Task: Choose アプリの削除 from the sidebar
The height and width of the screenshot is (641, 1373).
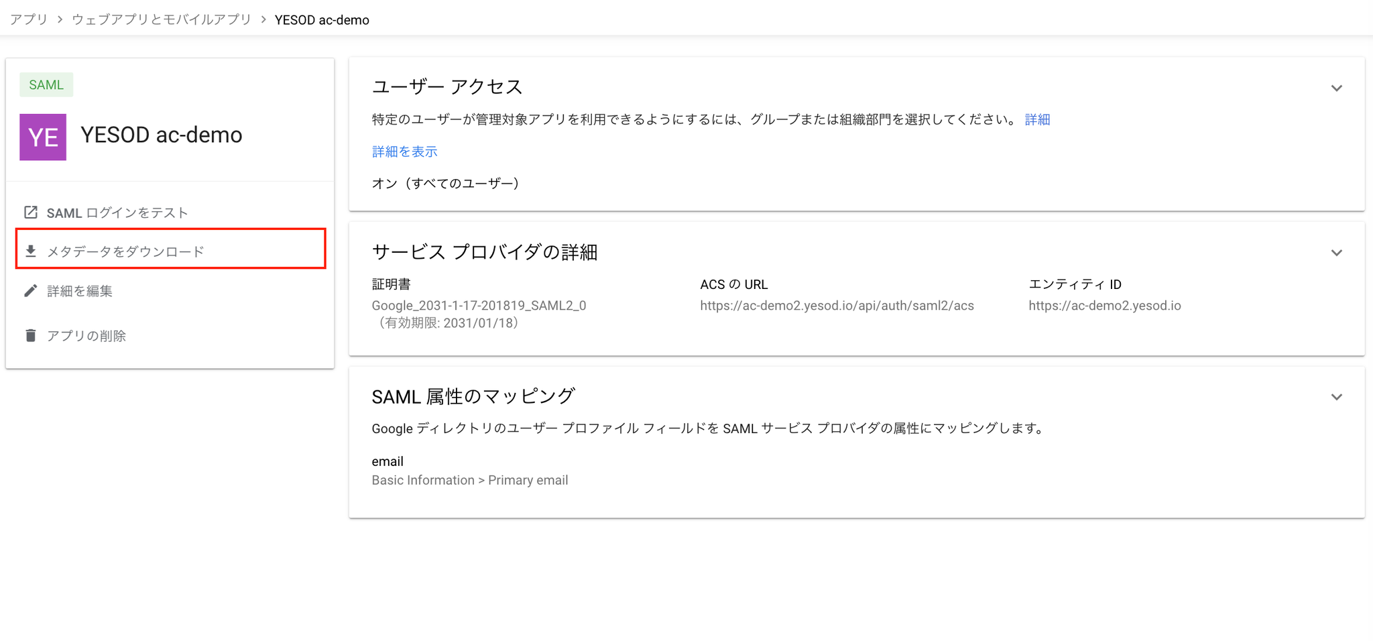Action: click(x=86, y=336)
